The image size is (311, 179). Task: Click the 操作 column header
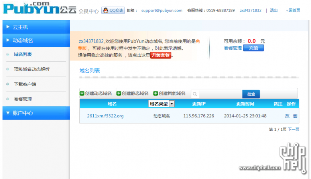pos(291,104)
